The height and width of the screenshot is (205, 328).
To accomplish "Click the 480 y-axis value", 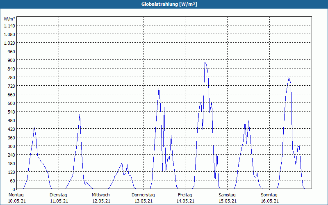I will 11,121.
